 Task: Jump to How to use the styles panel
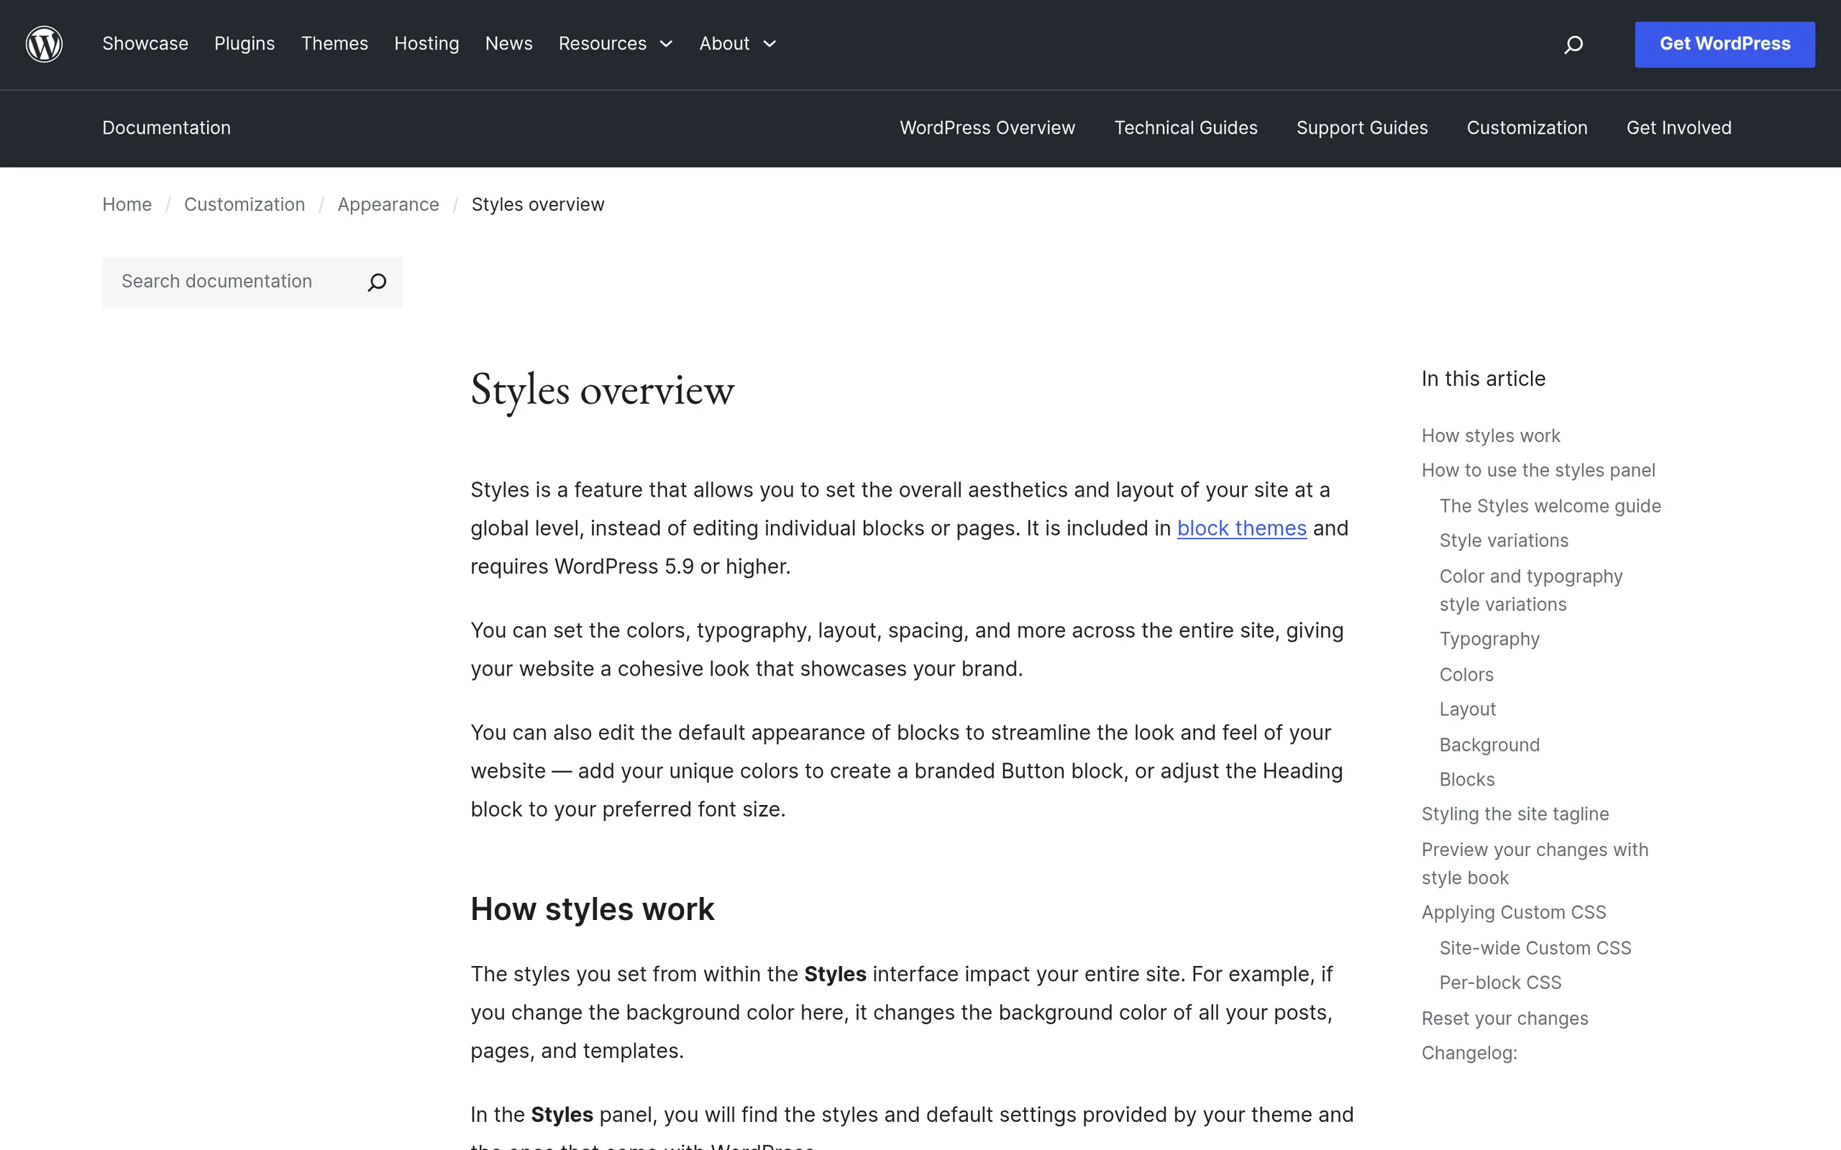(x=1538, y=471)
